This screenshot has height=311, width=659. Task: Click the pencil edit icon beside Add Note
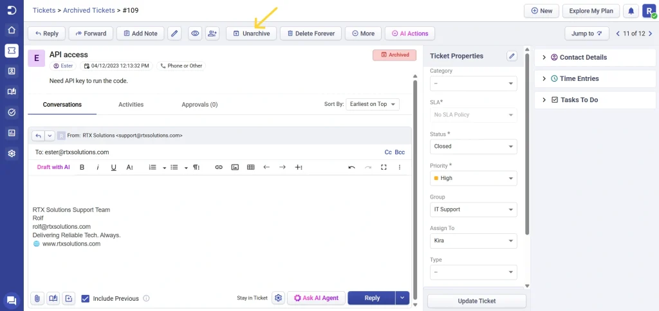coord(174,33)
